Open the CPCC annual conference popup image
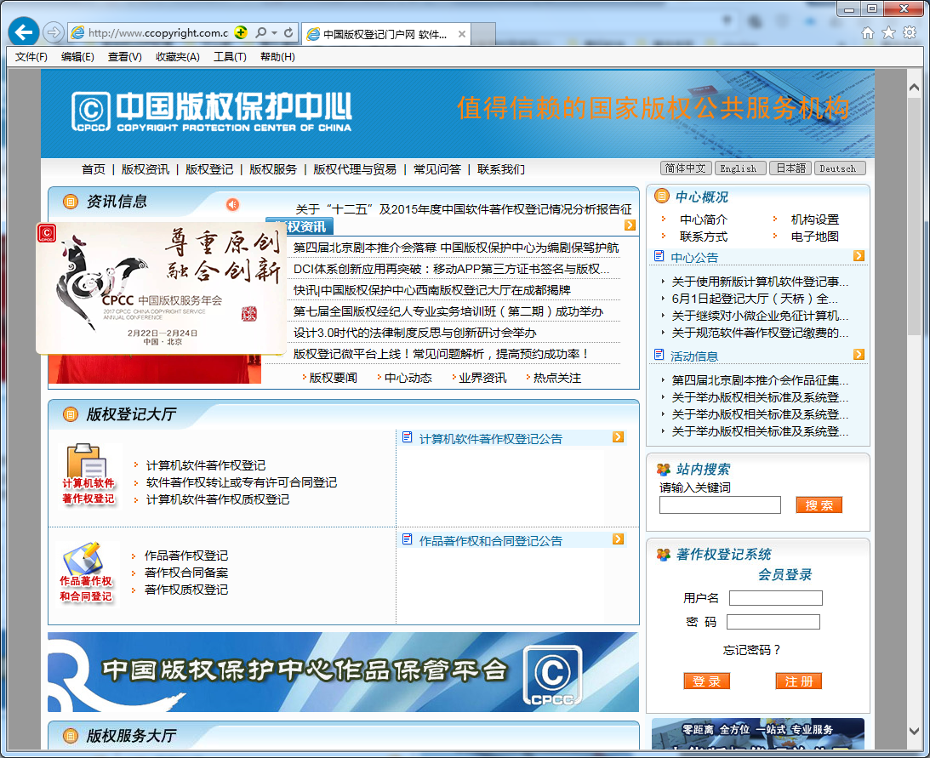The height and width of the screenshot is (758, 930). tap(162, 288)
